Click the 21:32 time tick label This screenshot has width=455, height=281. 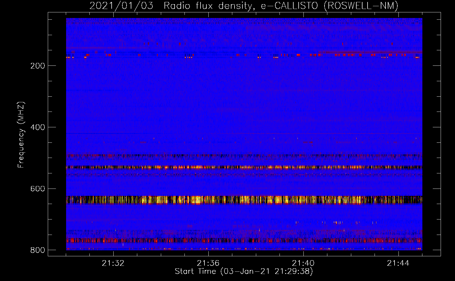(113, 263)
